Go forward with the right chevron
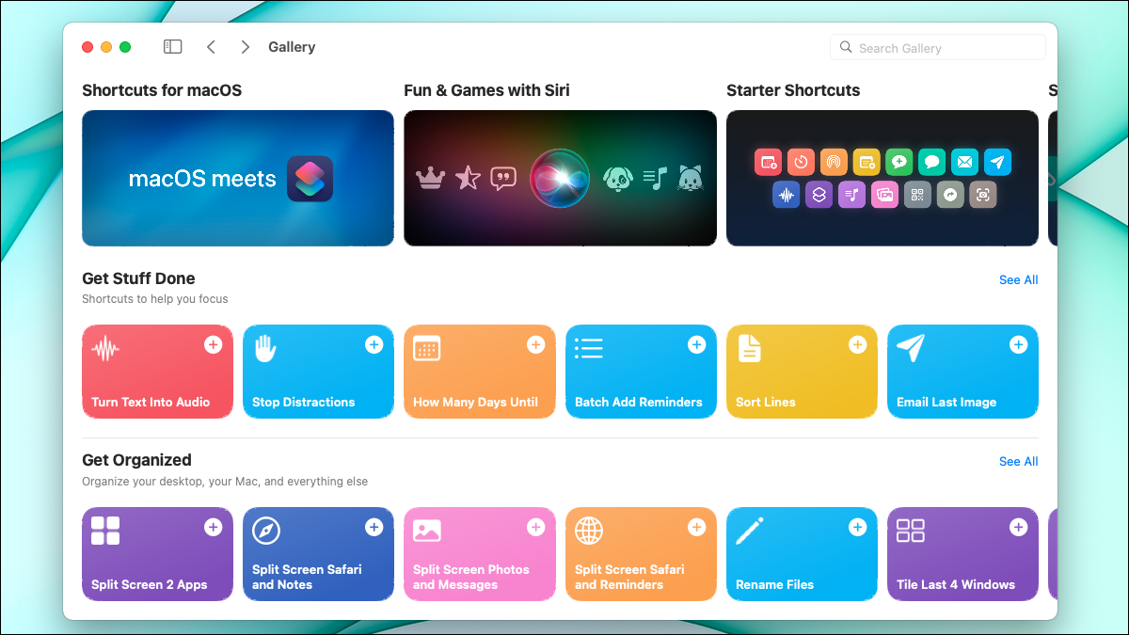Image resolution: width=1129 pixels, height=635 pixels. 245,47
